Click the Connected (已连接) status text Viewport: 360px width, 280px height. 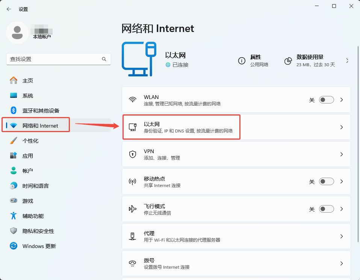[180, 65]
